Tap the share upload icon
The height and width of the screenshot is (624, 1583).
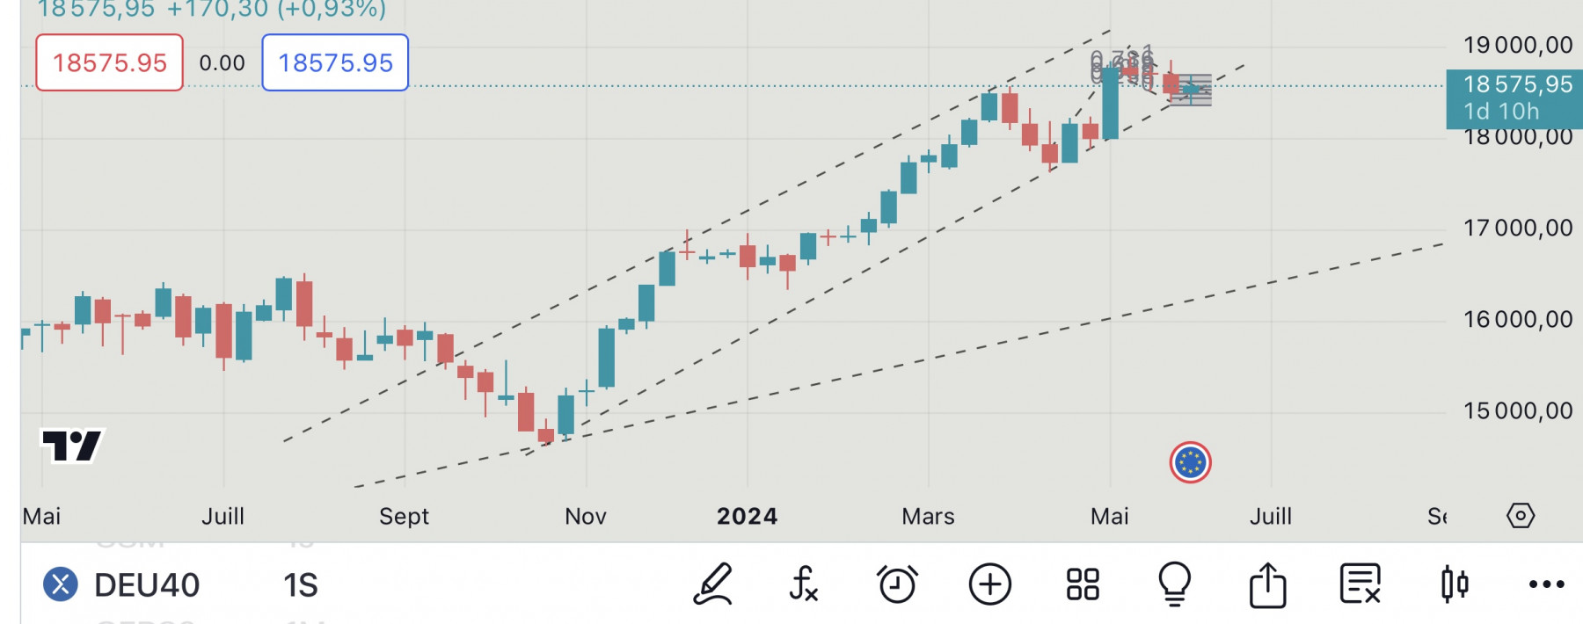[x=1267, y=584]
